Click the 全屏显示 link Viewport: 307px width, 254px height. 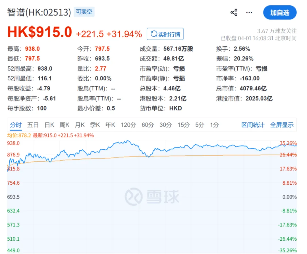click(x=282, y=125)
